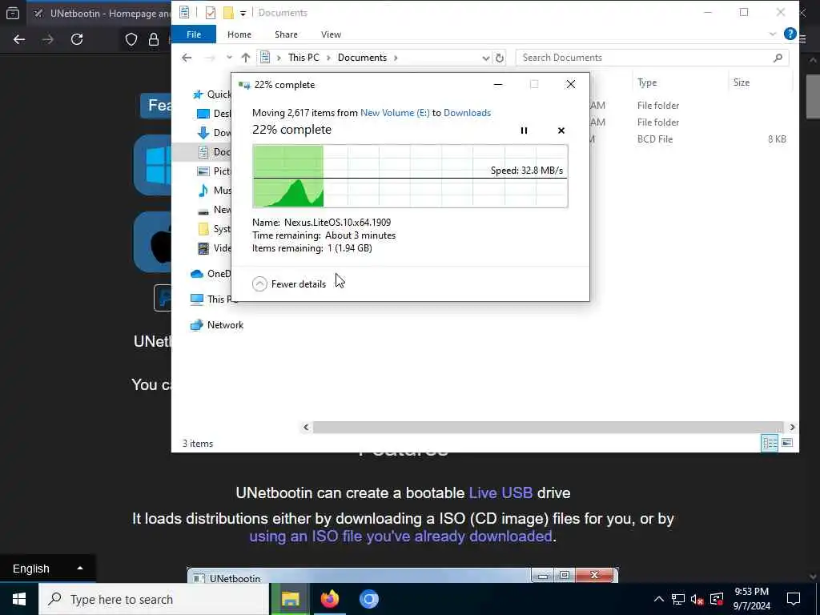Select Network in navigation pane

pos(217,325)
